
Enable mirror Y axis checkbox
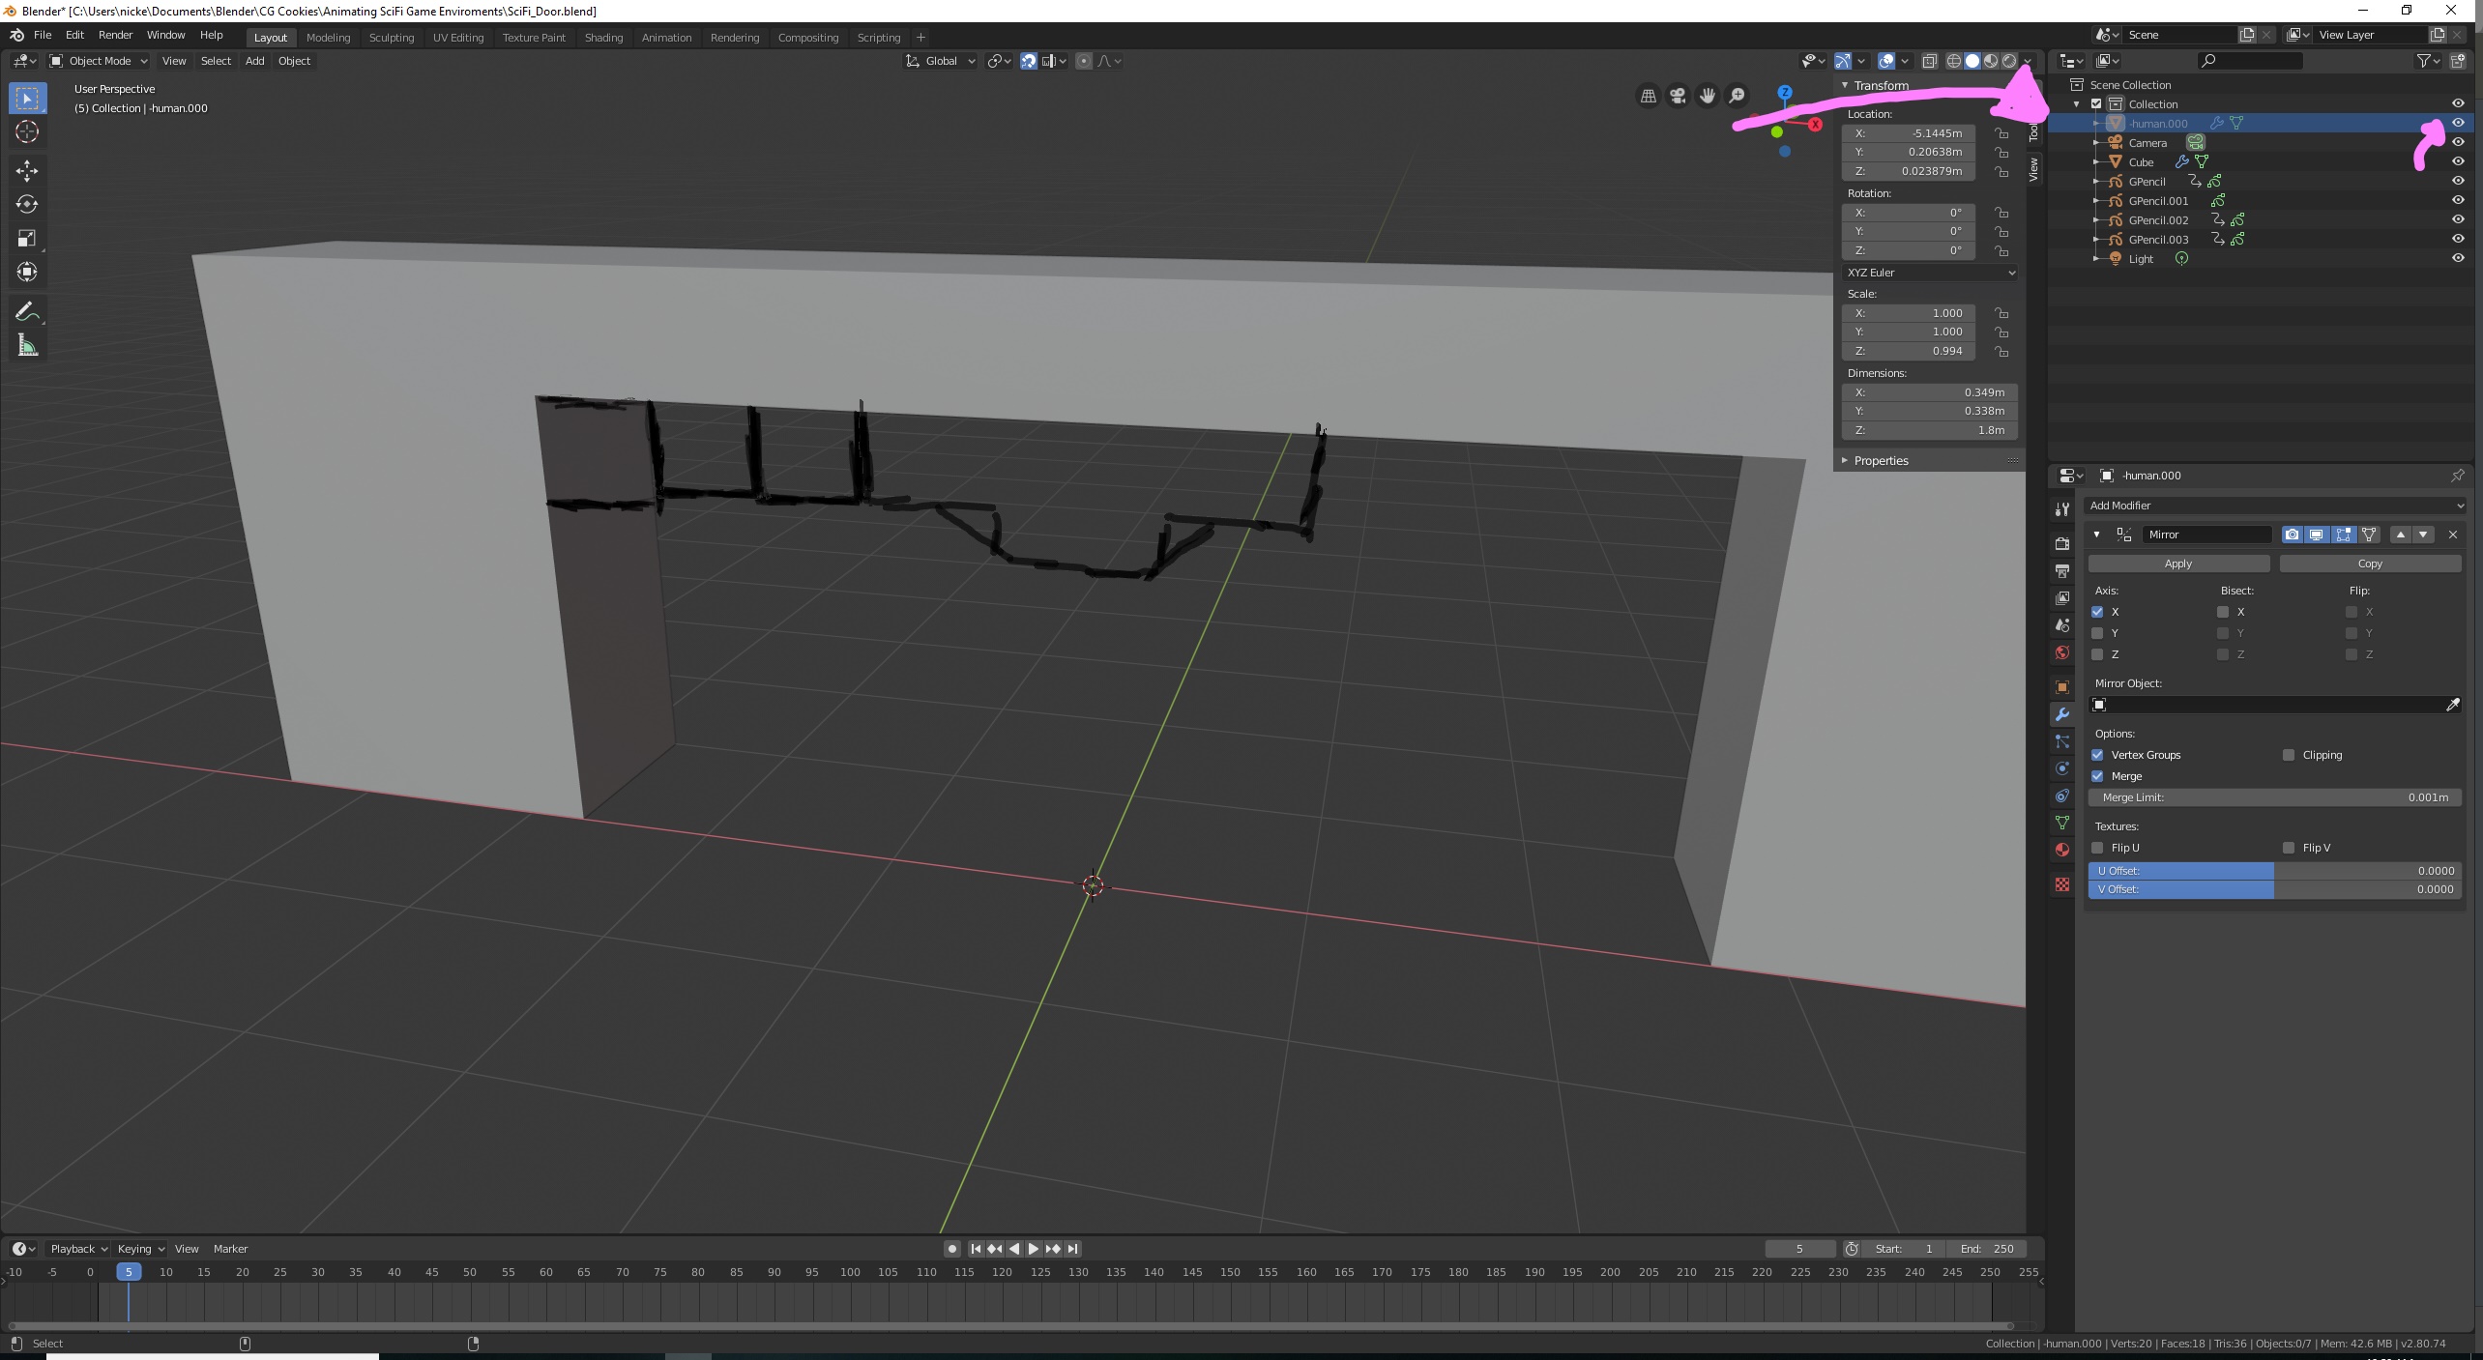coord(2097,633)
